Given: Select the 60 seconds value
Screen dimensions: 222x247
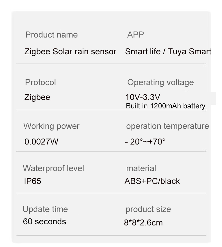Looking at the screenshot, I should [x=44, y=222].
